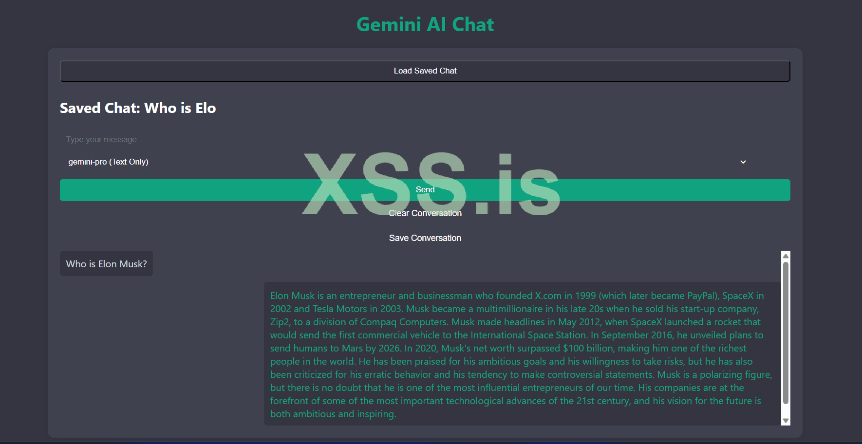Image resolution: width=862 pixels, height=444 pixels.
Task: Click the chat scrollbar up arrow
Action: click(785, 256)
